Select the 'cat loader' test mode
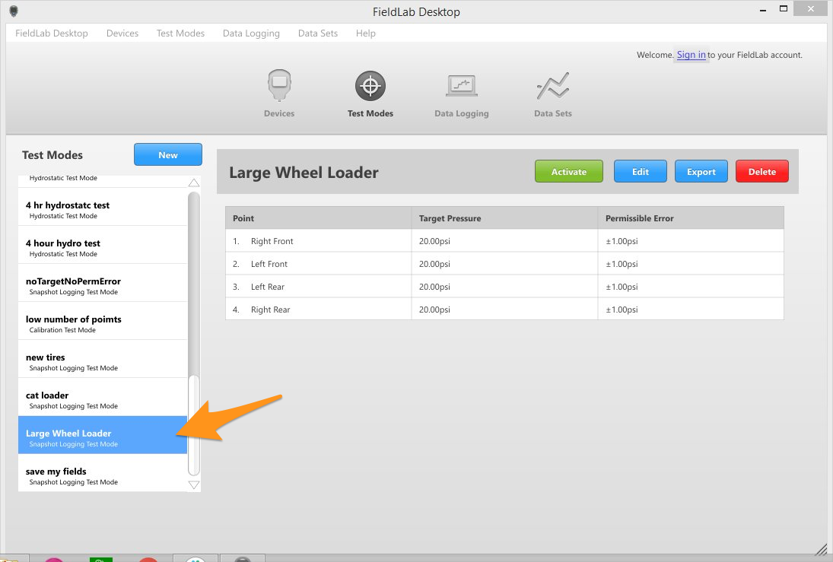The width and height of the screenshot is (833, 562). [x=103, y=397]
